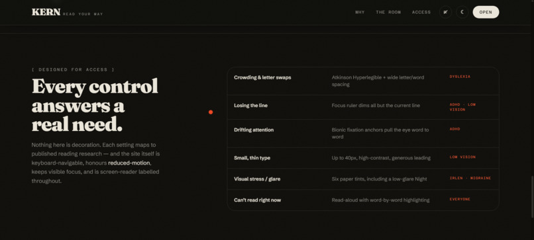Click 'Six paper tints' description
Screen dimensions: 534x240
380,179
